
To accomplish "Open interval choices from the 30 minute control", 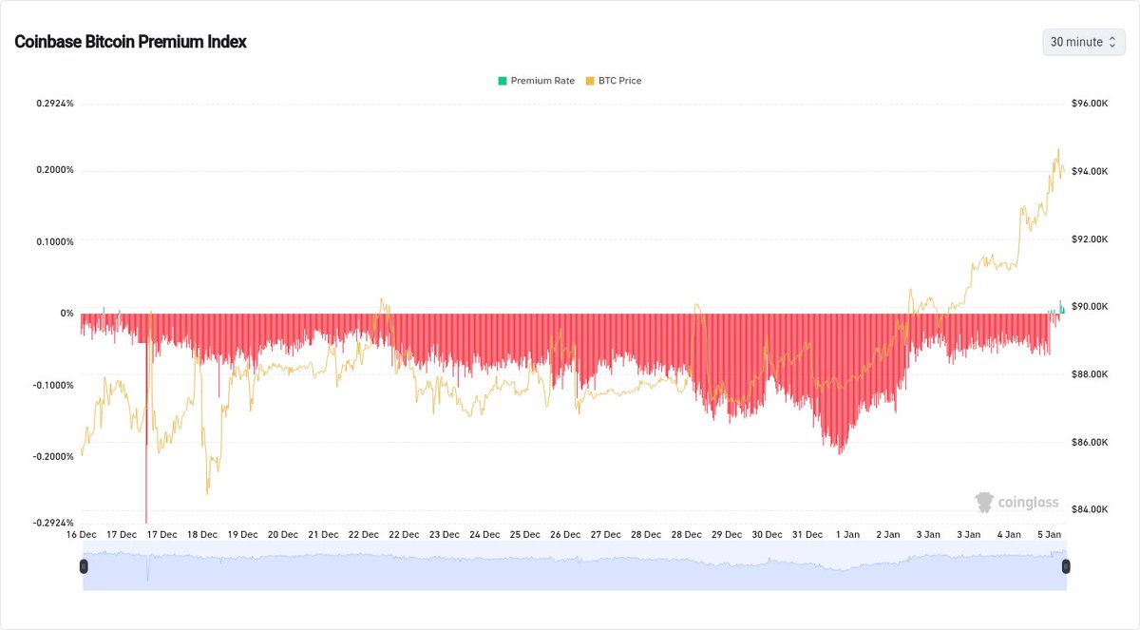I will (x=1083, y=42).
